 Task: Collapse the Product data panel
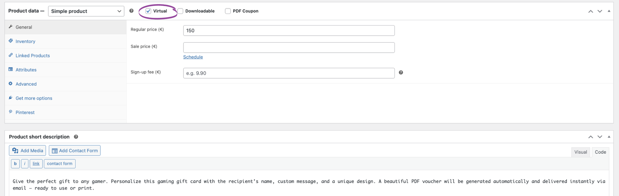609,11
